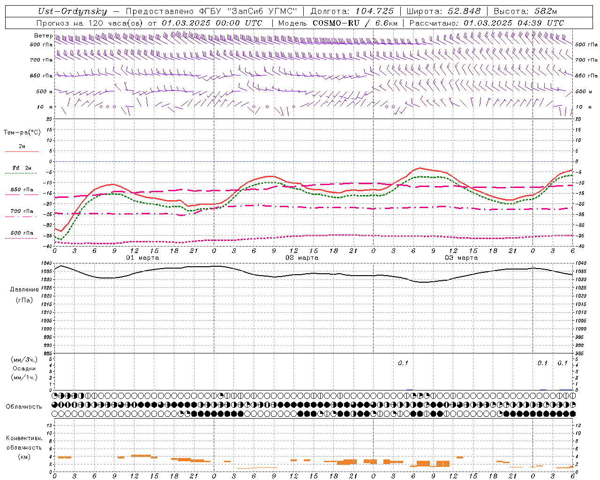Click 1040 on the left pressure axis
600x480 pixels.
coord(46,263)
